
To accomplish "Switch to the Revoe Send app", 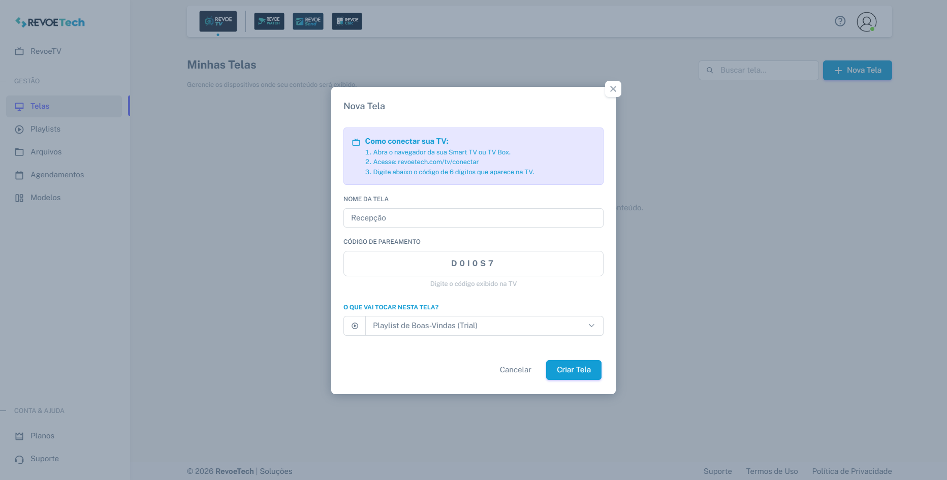I will click(x=308, y=21).
